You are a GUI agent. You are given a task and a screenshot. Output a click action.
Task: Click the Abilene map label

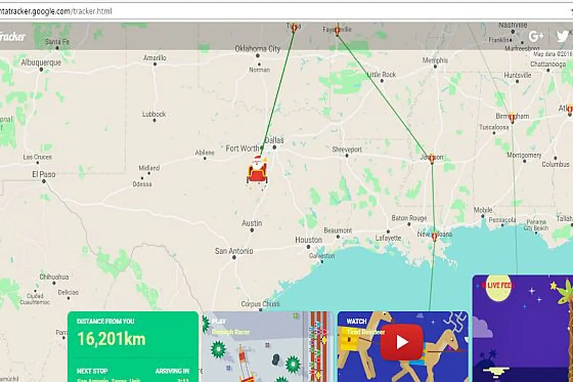pyautogui.click(x=205, y=153)
